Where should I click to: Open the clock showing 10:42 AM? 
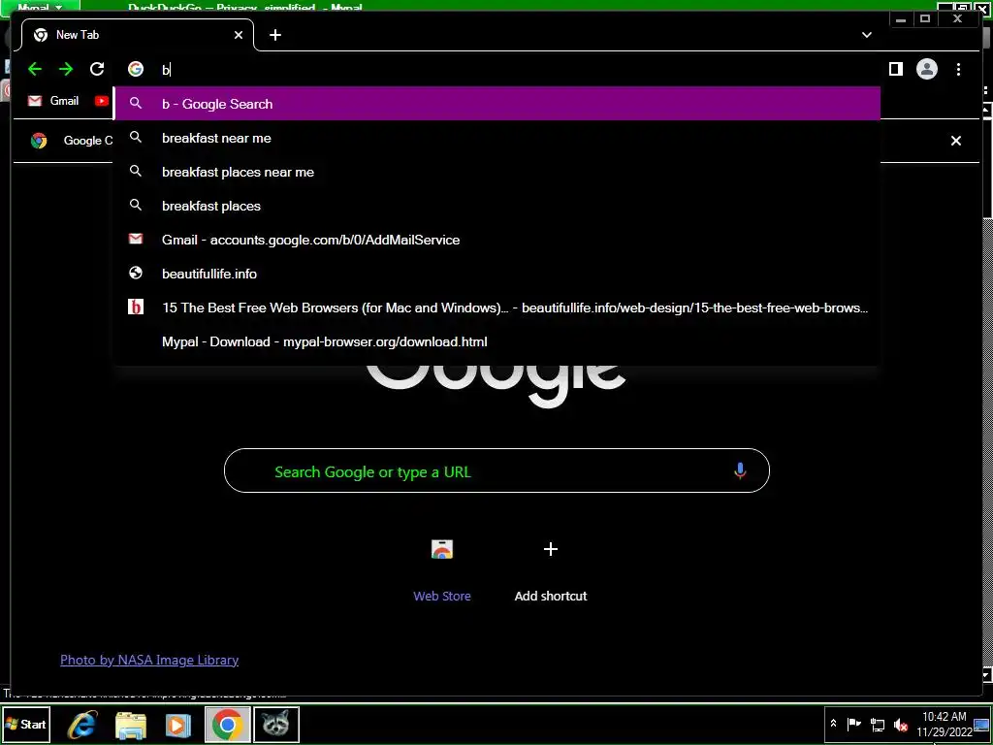click(944, 724)
